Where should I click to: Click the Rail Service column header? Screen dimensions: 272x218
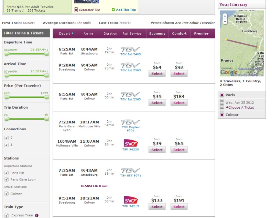coord(132,33)
